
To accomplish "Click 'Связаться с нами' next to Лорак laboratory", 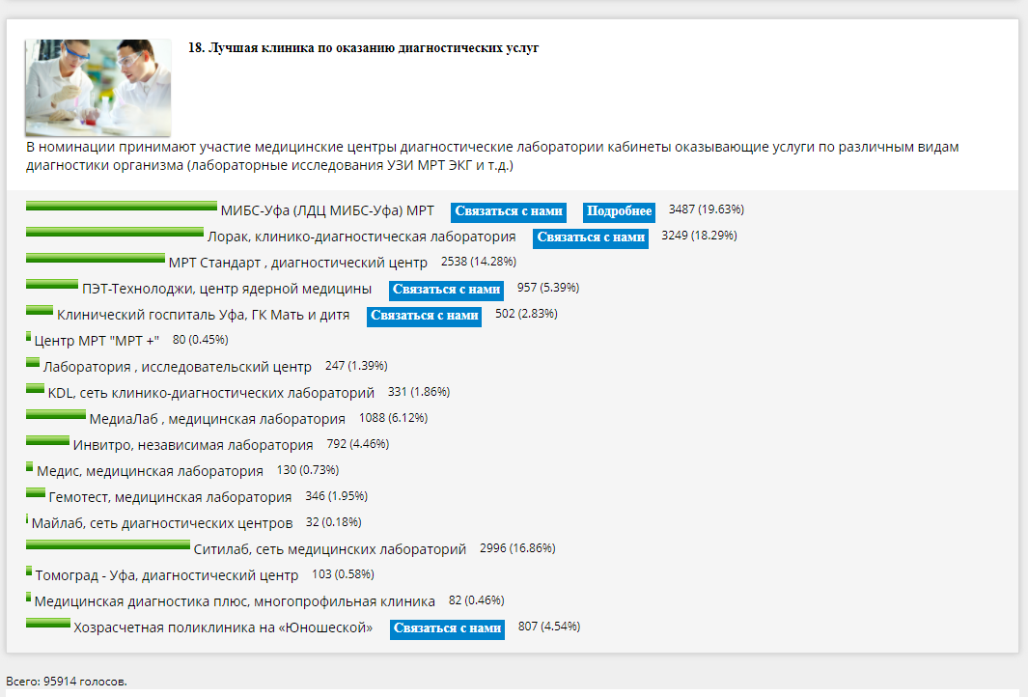I will pyautogui.click(x=591, y=238).
